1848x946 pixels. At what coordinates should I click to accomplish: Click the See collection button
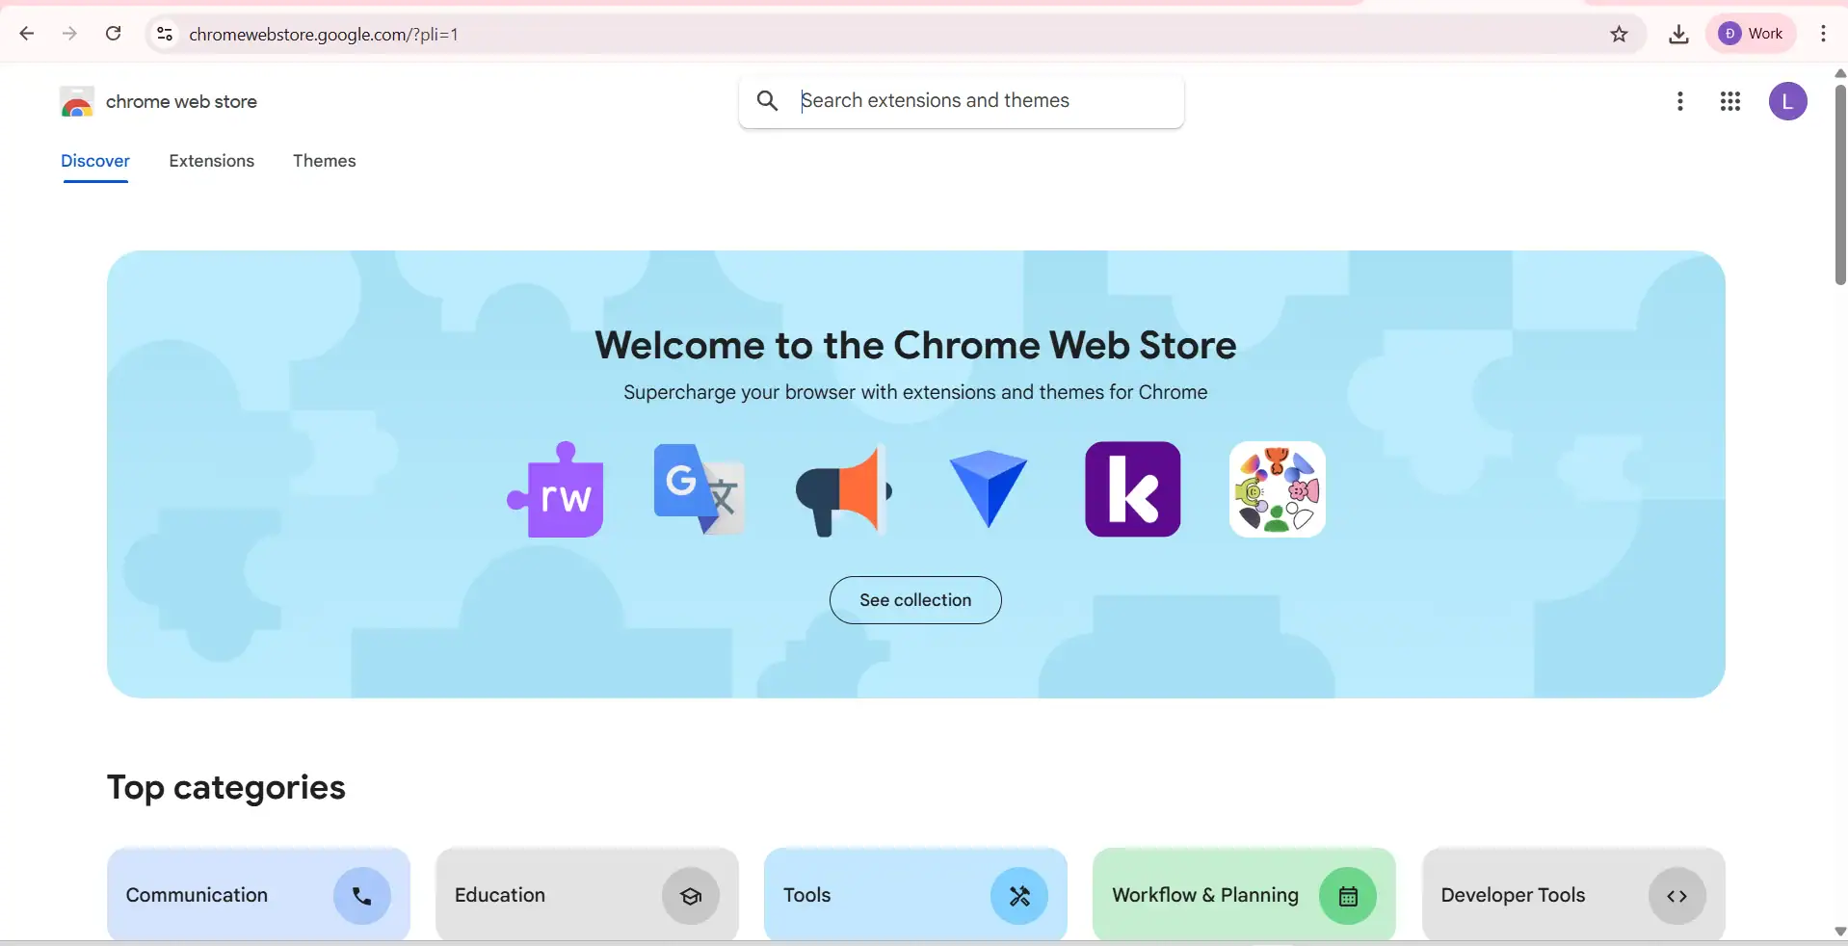click(x=915, y=600)
